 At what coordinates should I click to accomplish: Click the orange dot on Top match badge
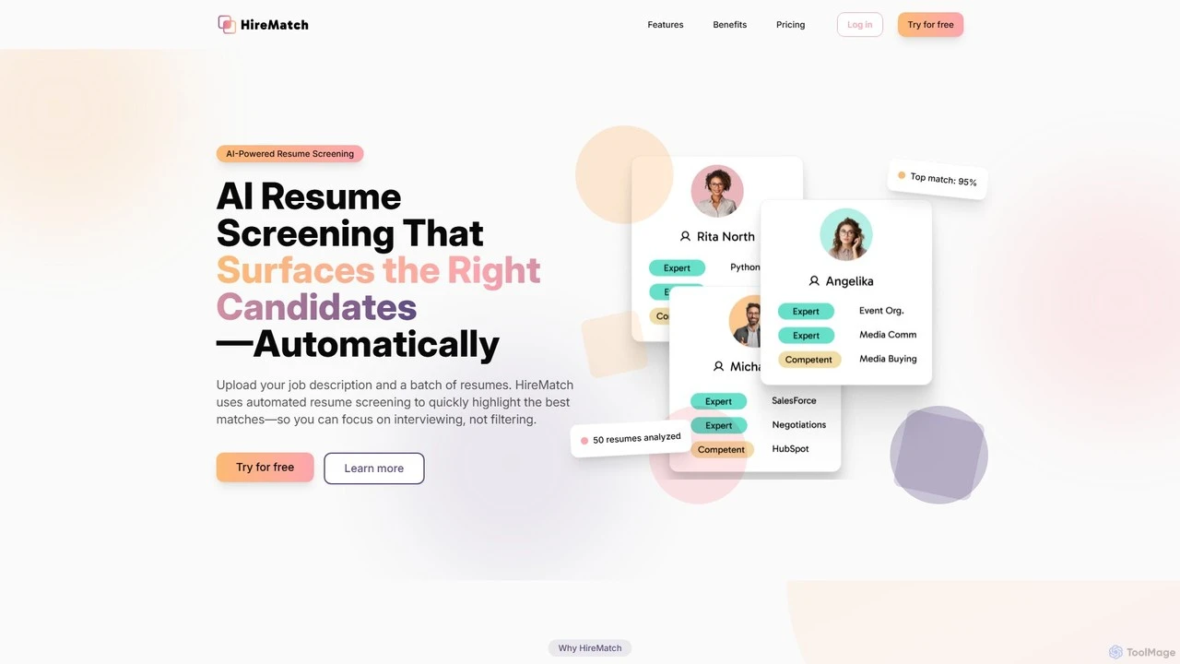902,175
